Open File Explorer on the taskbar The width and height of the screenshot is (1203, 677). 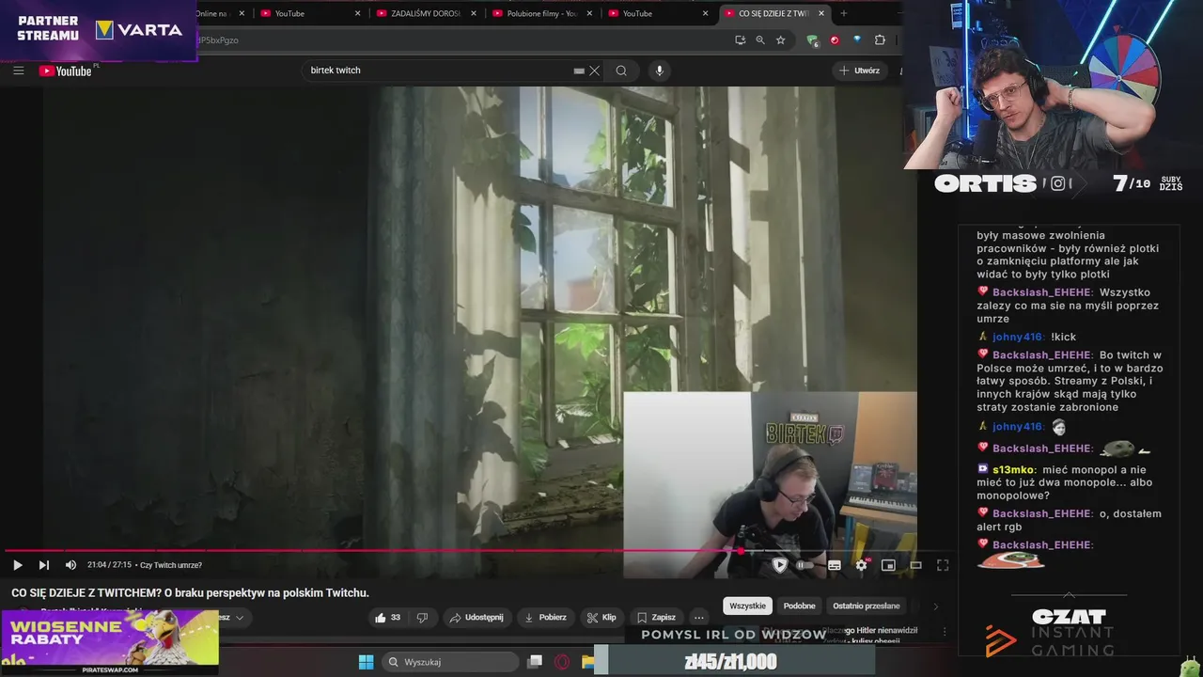pyautogui.click(x=587, y=662)
